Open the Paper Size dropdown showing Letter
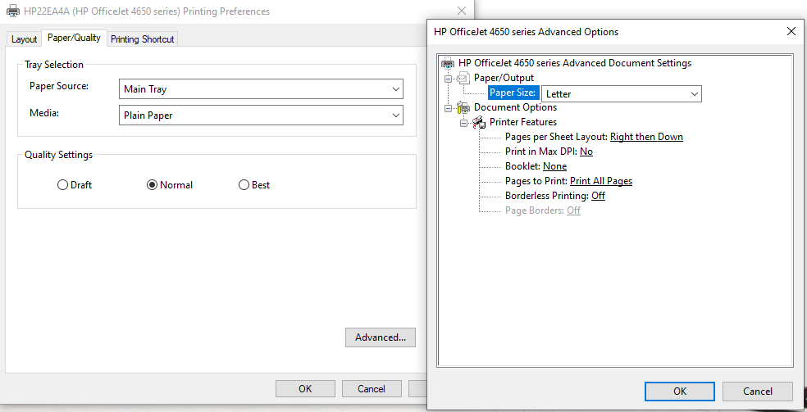This screenshot has width=807, height=412. tap(621, 94)
